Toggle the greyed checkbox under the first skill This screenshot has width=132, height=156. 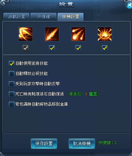25,48
